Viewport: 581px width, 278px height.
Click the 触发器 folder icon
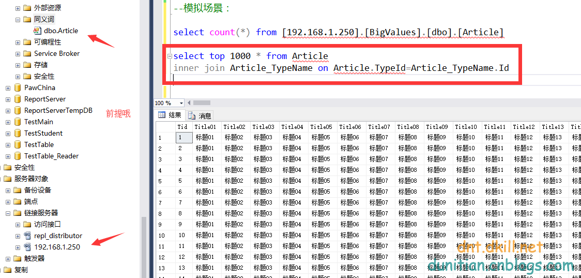tap(18, 258)
